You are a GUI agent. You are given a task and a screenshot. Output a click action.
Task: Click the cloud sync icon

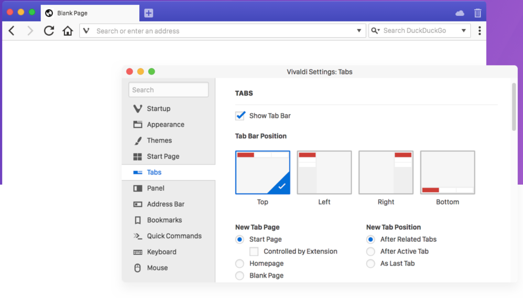460,13
